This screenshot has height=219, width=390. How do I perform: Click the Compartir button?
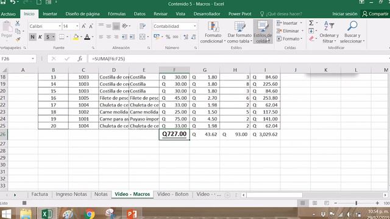[375, 14]
